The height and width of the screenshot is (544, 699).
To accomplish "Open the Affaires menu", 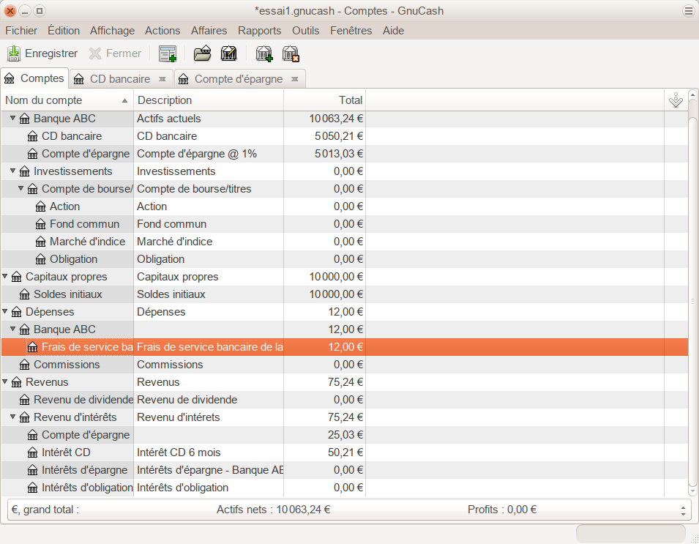I will click(209, 31).
